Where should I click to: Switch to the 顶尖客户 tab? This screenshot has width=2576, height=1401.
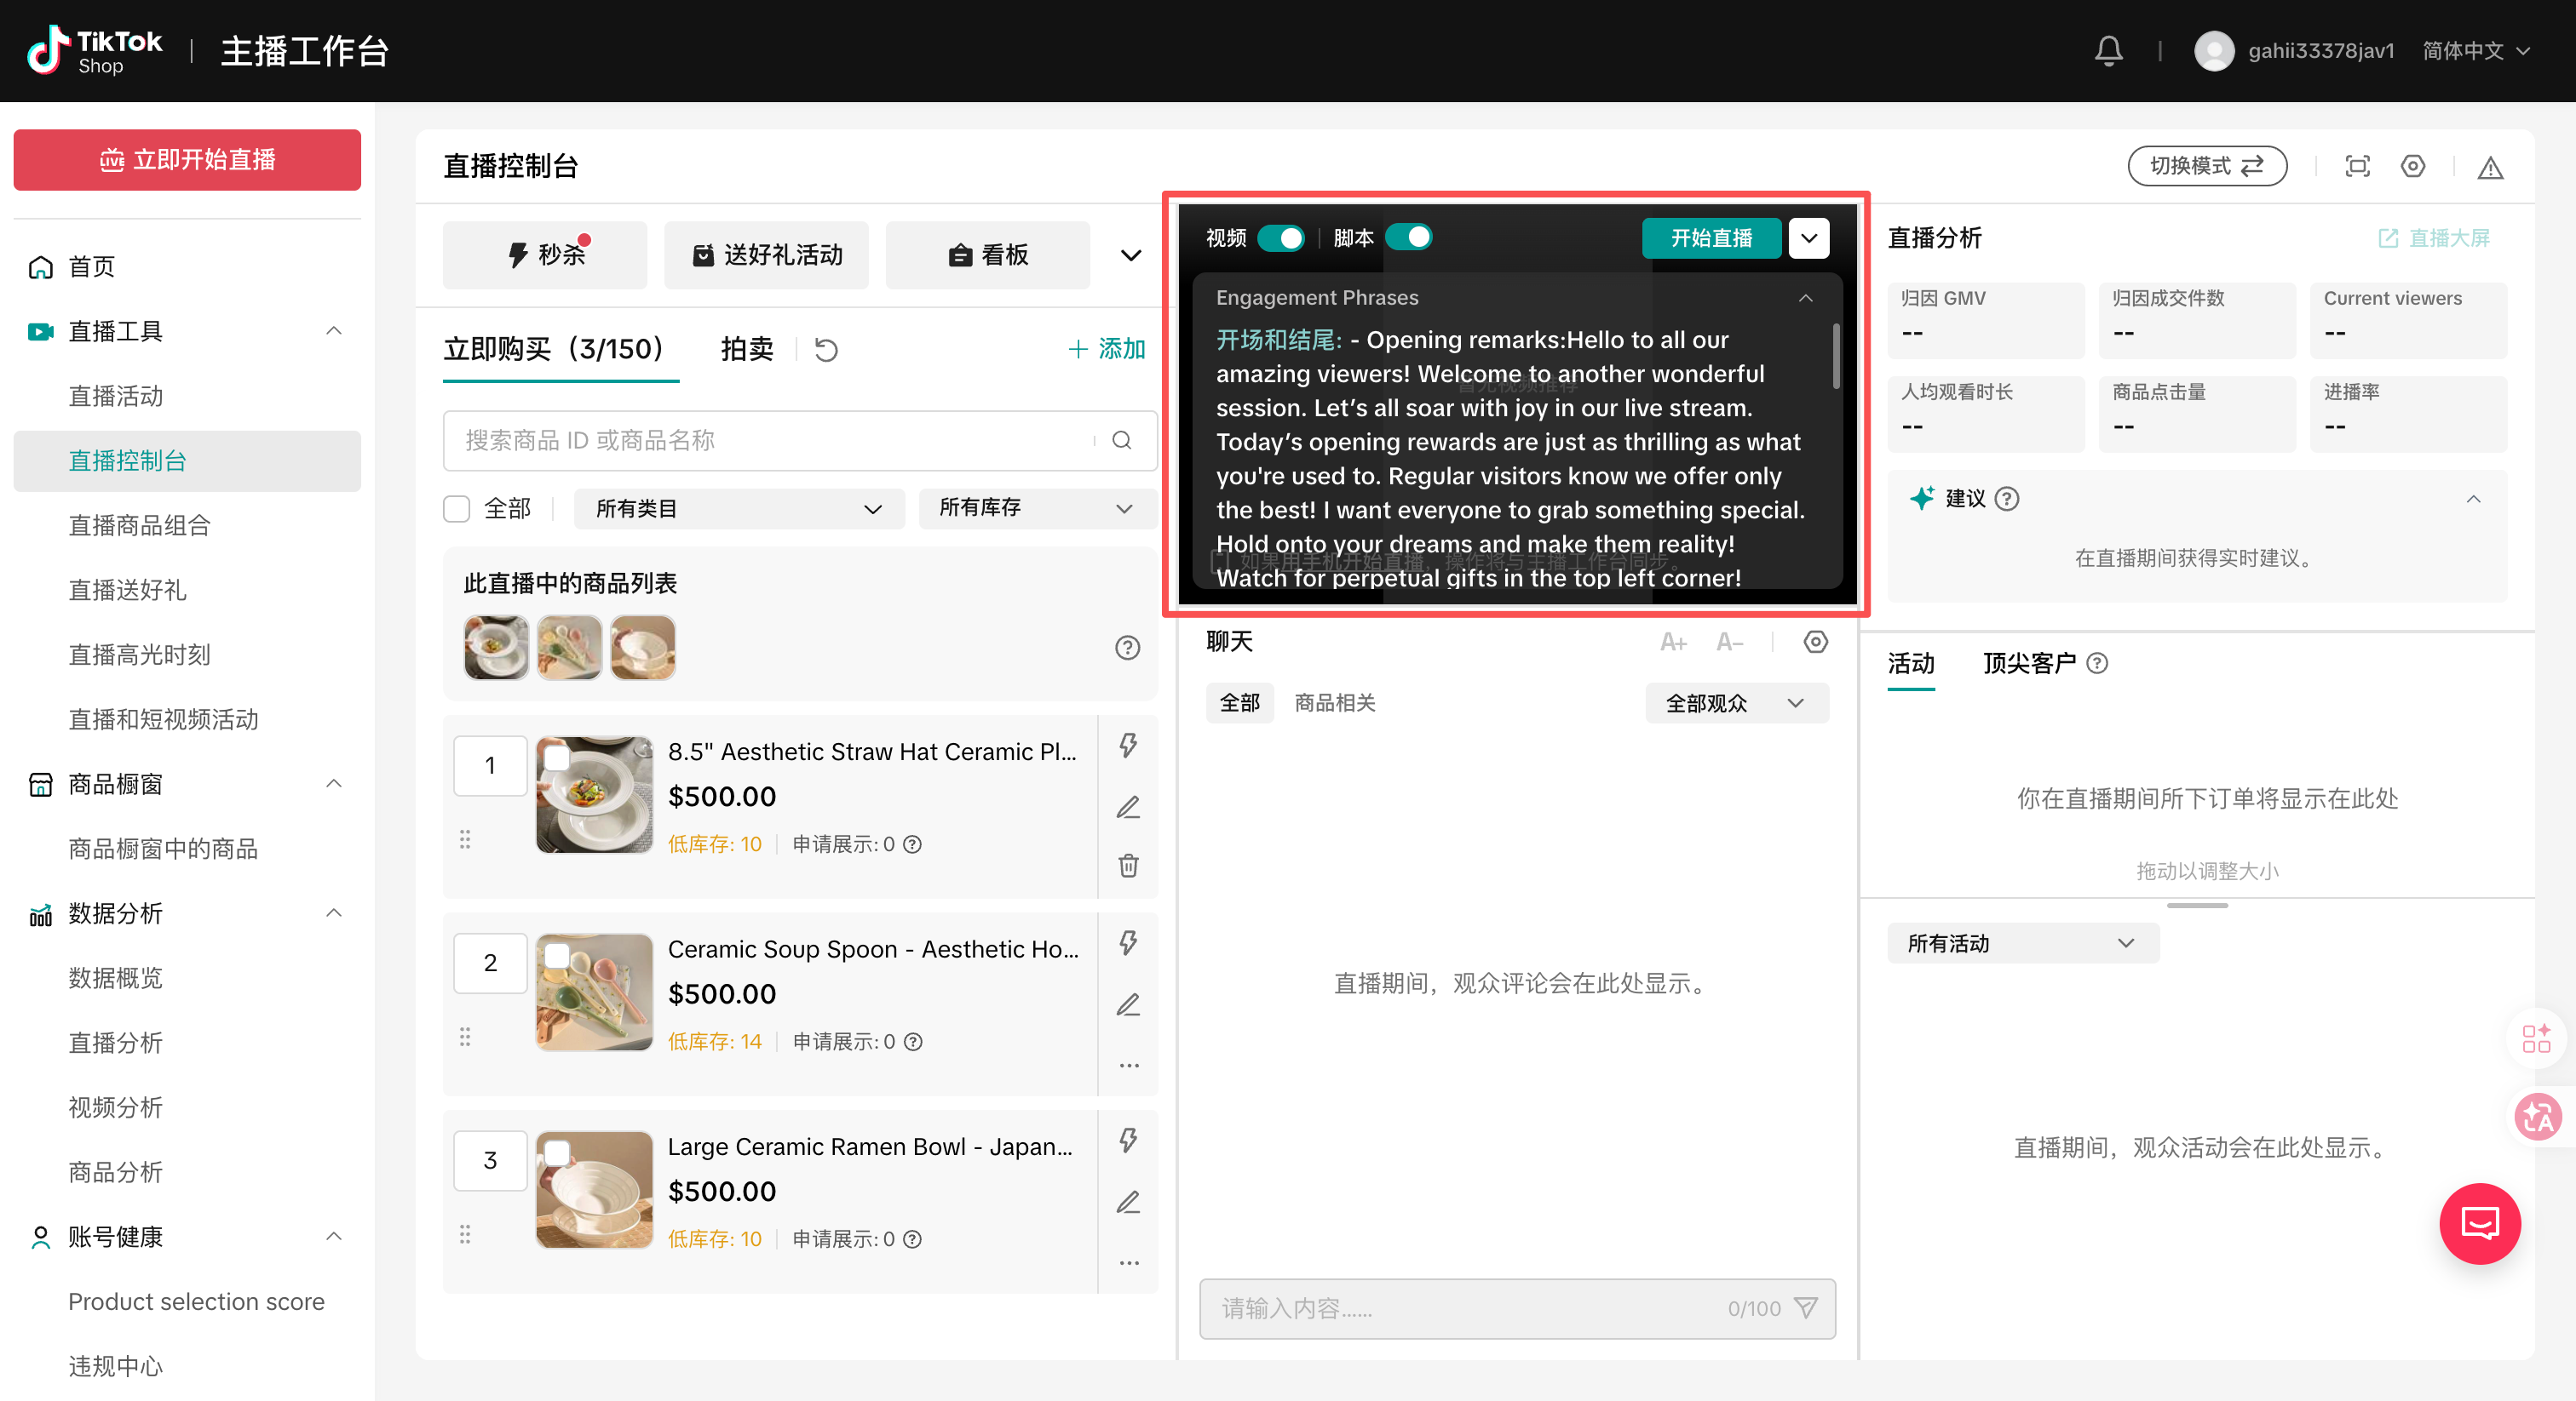click(2029, 662)
